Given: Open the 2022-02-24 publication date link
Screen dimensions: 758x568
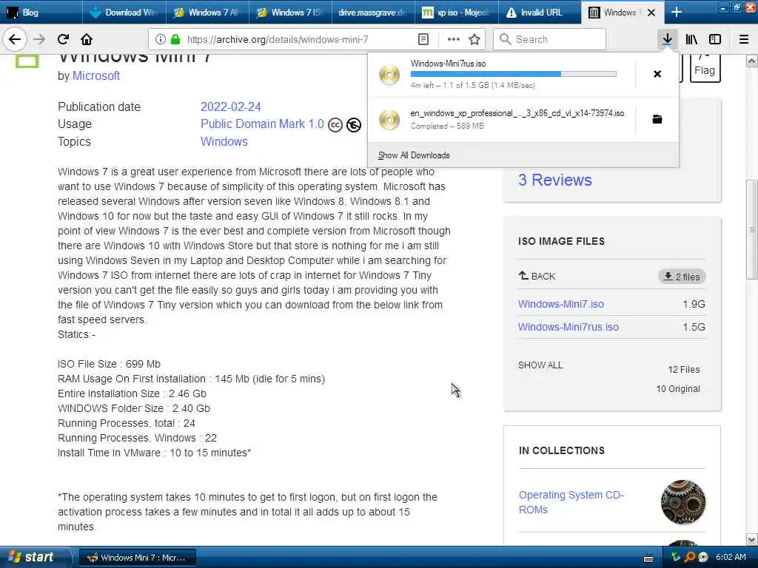Looking at the screenshot, I should [x=231, y=106].
